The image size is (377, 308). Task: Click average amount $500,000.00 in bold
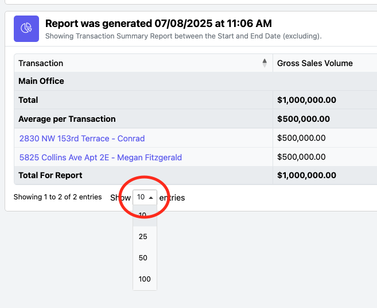[x=304, y=119]
